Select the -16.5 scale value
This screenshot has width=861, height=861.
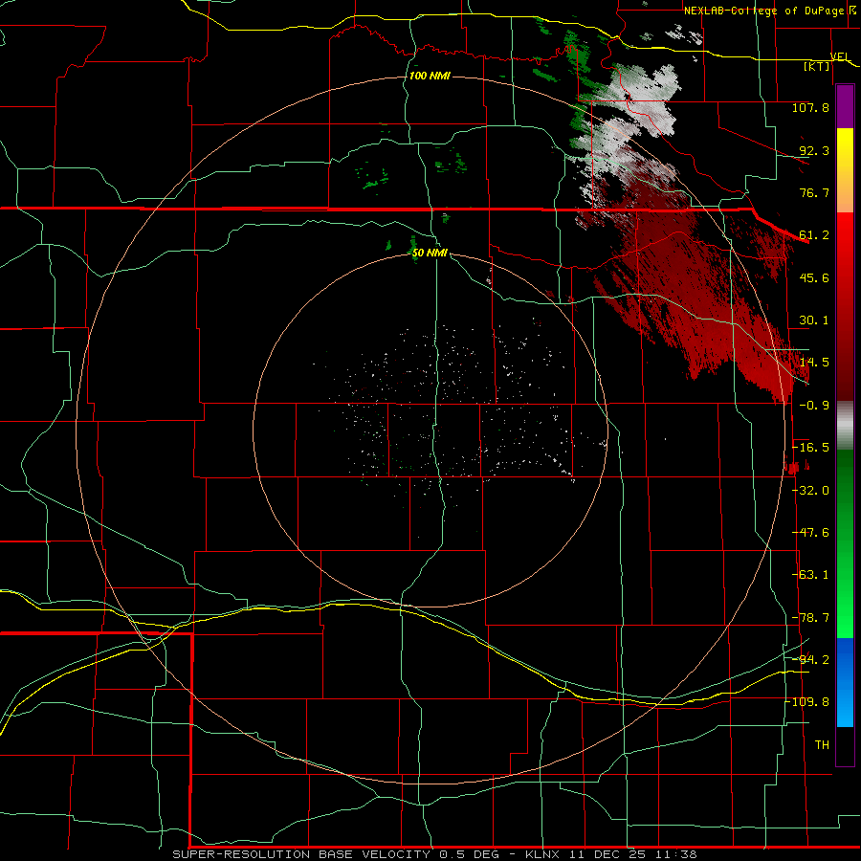810,448
